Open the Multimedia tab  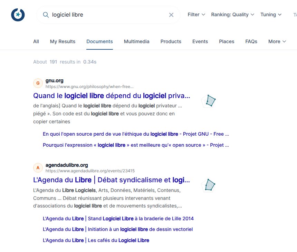[136, 41]
